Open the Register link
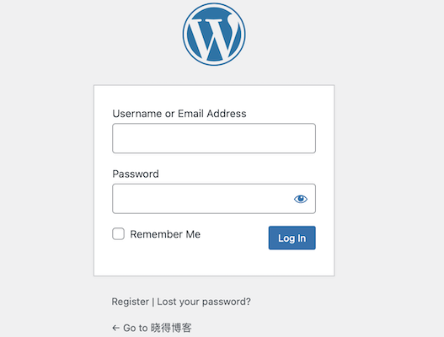Viewport: 444px width, 337px height. click(x=131, y=302)
